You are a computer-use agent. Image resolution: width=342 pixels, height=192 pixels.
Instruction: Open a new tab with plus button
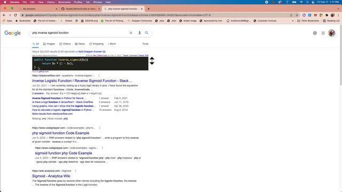pyautogui.click(x=149, y=9)
